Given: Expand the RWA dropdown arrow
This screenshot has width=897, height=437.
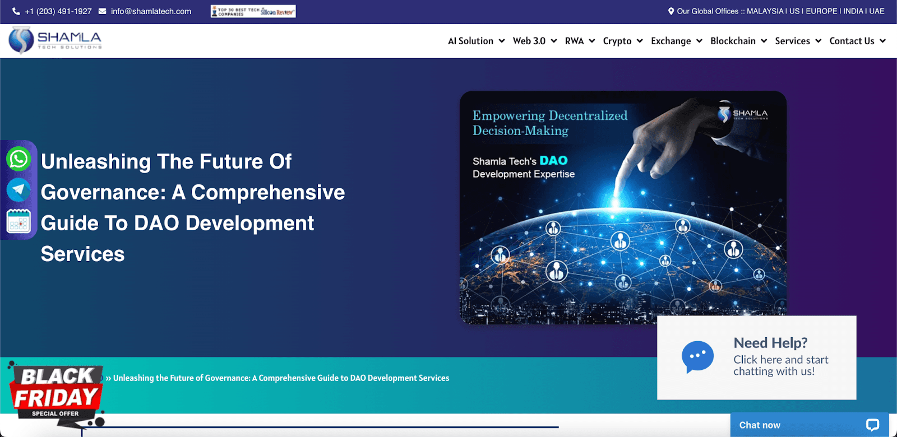Looking at the screenshot, I should coord(592,41).
